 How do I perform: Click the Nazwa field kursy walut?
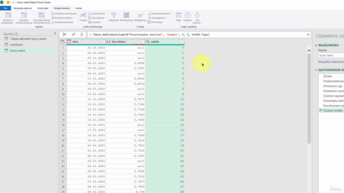(x=331, y=55)
